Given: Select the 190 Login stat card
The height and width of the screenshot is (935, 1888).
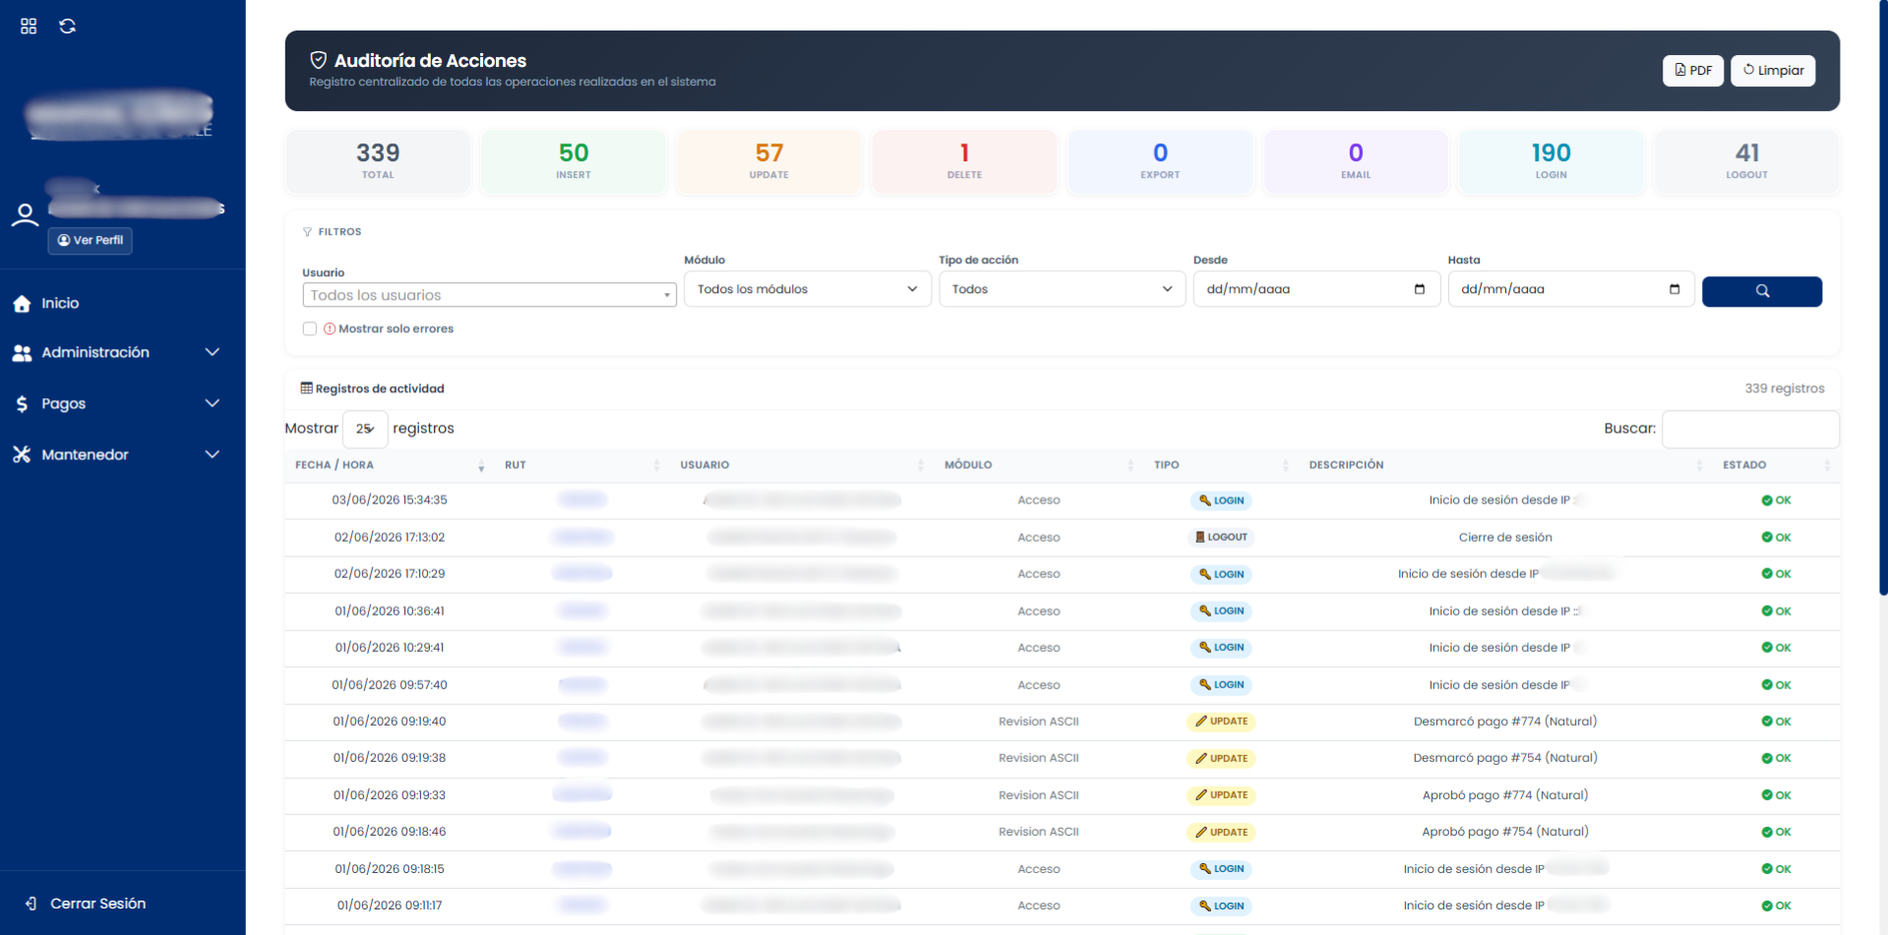Looking at the screenshot, I should (x=1552, y=161).
